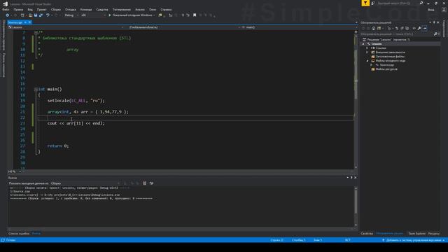Click Add to Source Control in status bar

click(x=413, y=240)
